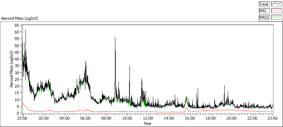This screenshot has width=283, height=127.
Task: Click the 20:00 time label
Action: (232, 119)
